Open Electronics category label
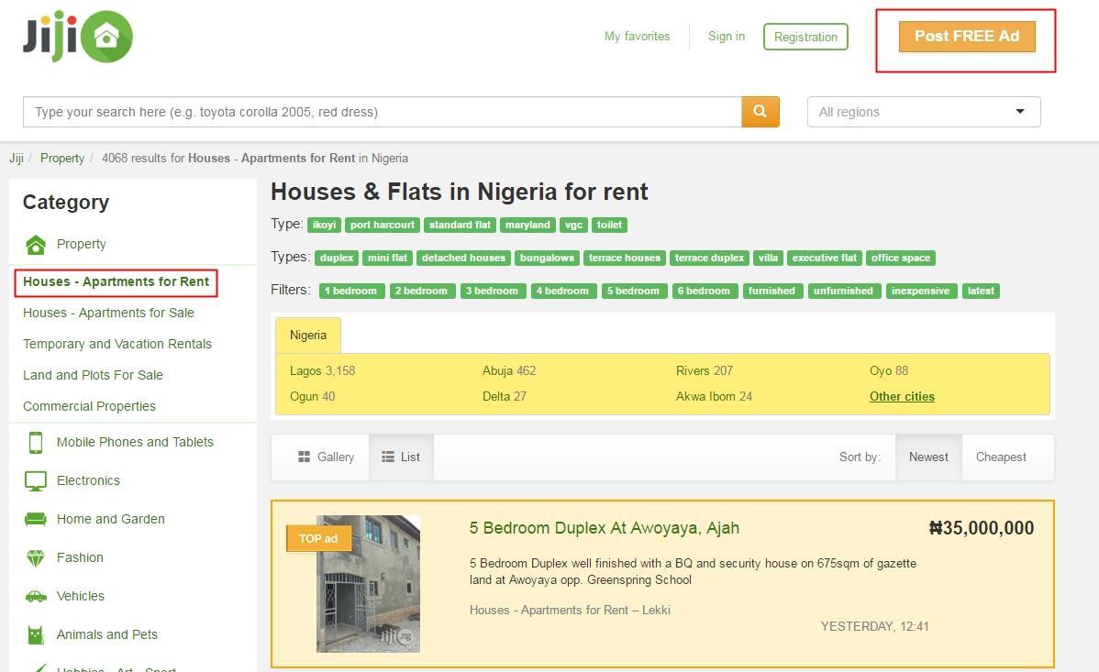1099x672 pixels. 88,480
